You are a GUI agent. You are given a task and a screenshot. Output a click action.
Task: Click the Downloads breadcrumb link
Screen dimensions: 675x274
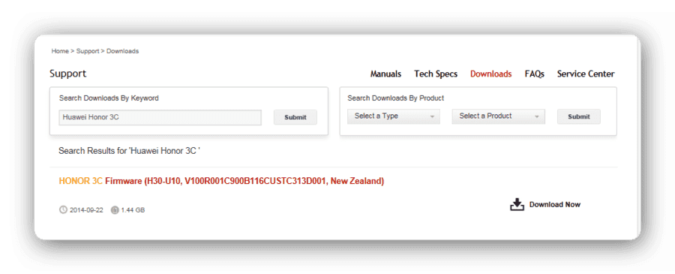pyautogui.click(x=123, y=51)
